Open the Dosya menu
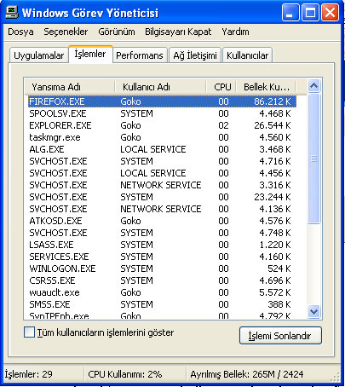 [x=20, y=32]
